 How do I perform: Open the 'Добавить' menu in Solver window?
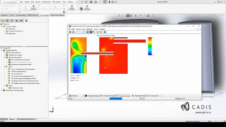point(89,29)
